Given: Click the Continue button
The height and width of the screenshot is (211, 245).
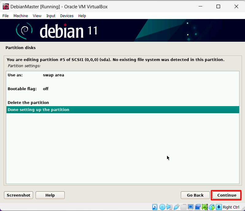Looking at the screenshot, I should 227,195.
